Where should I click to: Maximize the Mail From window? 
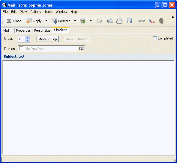tap(165, 5)
